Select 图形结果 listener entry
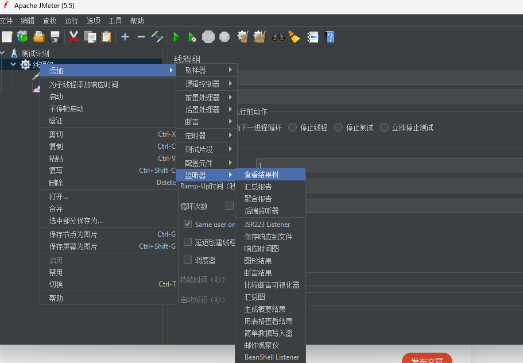 point(270,261)
